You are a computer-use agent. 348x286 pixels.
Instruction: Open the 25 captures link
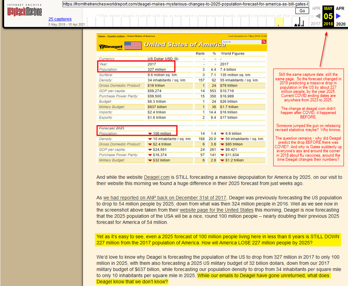[x=60, y=19]
